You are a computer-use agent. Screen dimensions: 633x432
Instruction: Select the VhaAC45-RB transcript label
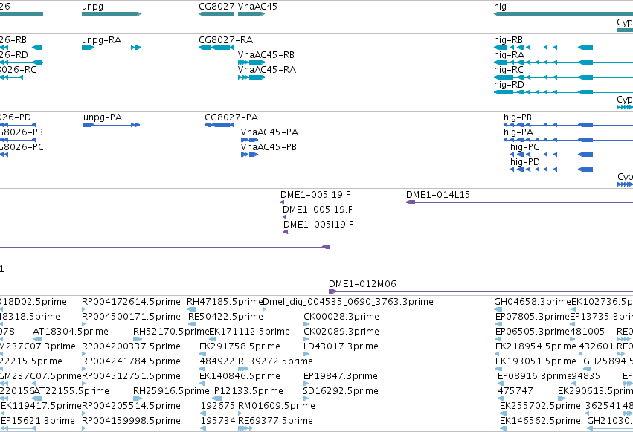266,55
